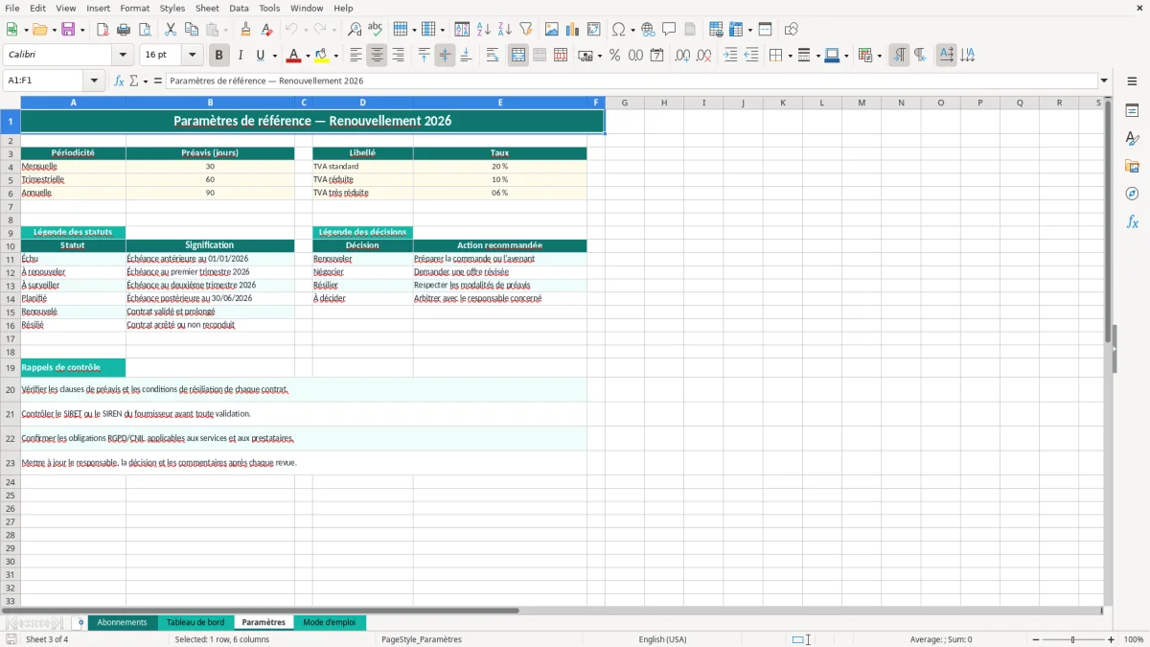Activate the Clone Formatting paintbrush
Image resolution: width=1150 pixels, height=647 pixels.
coord(245,30)
